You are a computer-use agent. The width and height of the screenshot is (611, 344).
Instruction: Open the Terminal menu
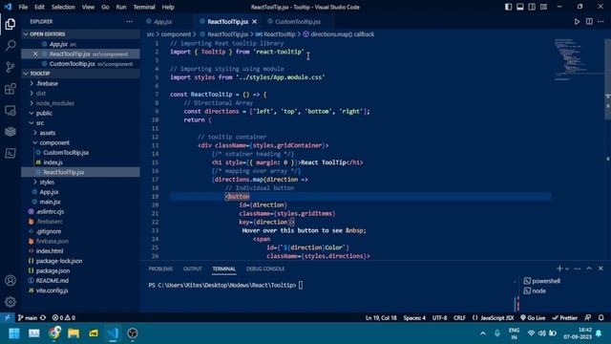(x=144, y=7)
